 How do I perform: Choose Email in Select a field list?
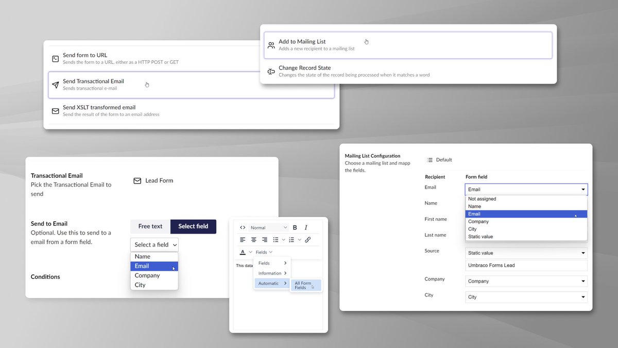point(154,266)
